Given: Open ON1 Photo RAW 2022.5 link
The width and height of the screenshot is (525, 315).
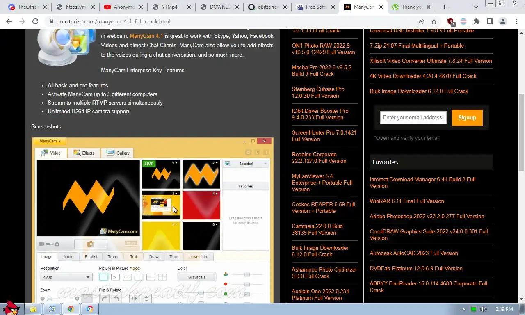Looking at the screenshot, I should (x=323, y=49).
